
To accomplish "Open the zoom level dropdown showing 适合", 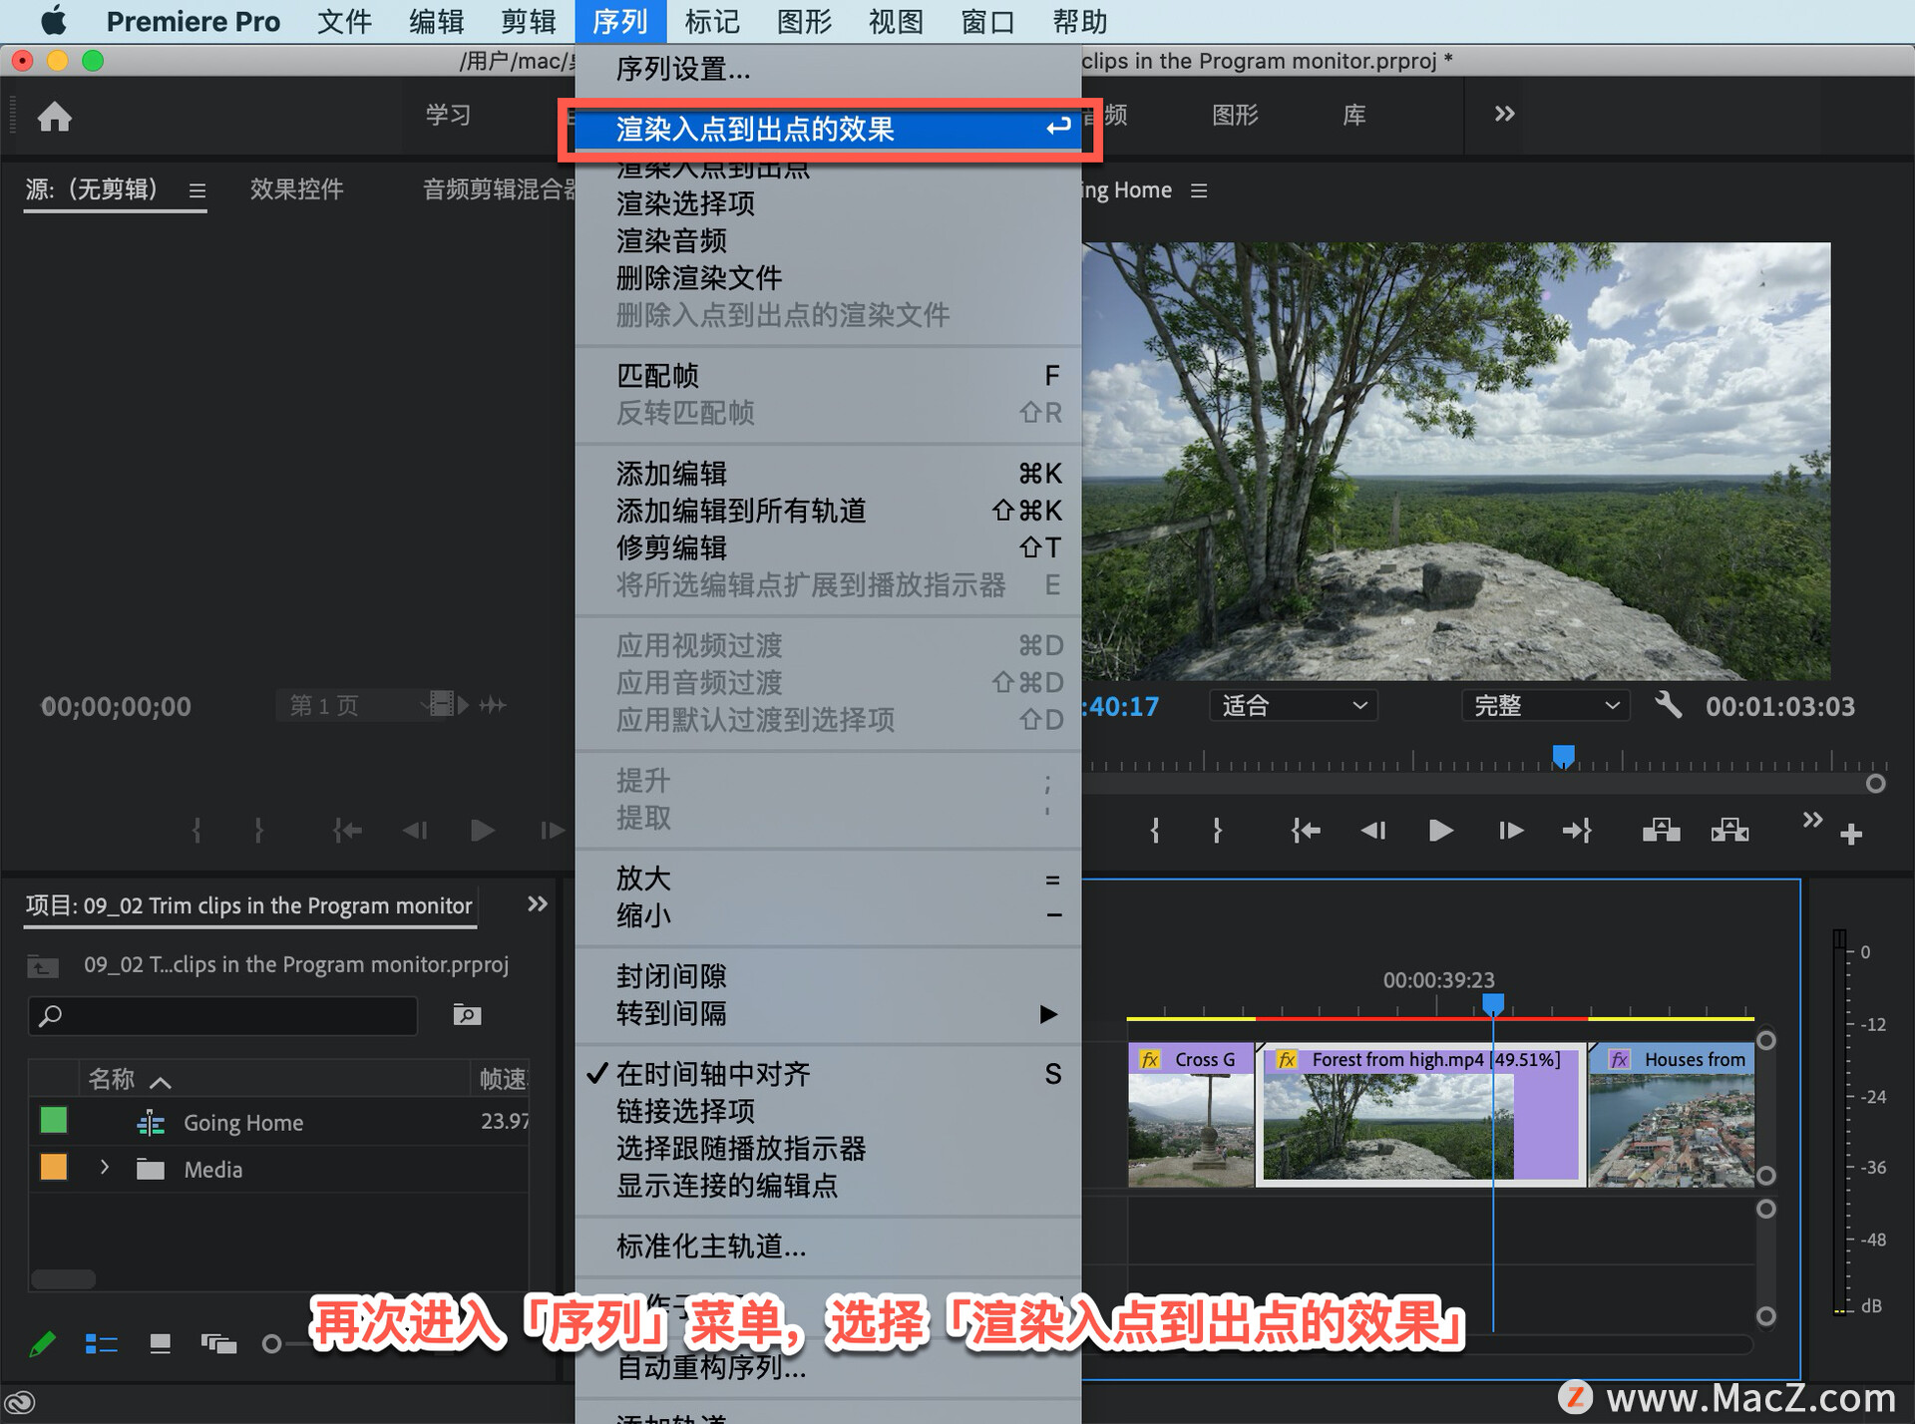I will [x=1294, y=706].
